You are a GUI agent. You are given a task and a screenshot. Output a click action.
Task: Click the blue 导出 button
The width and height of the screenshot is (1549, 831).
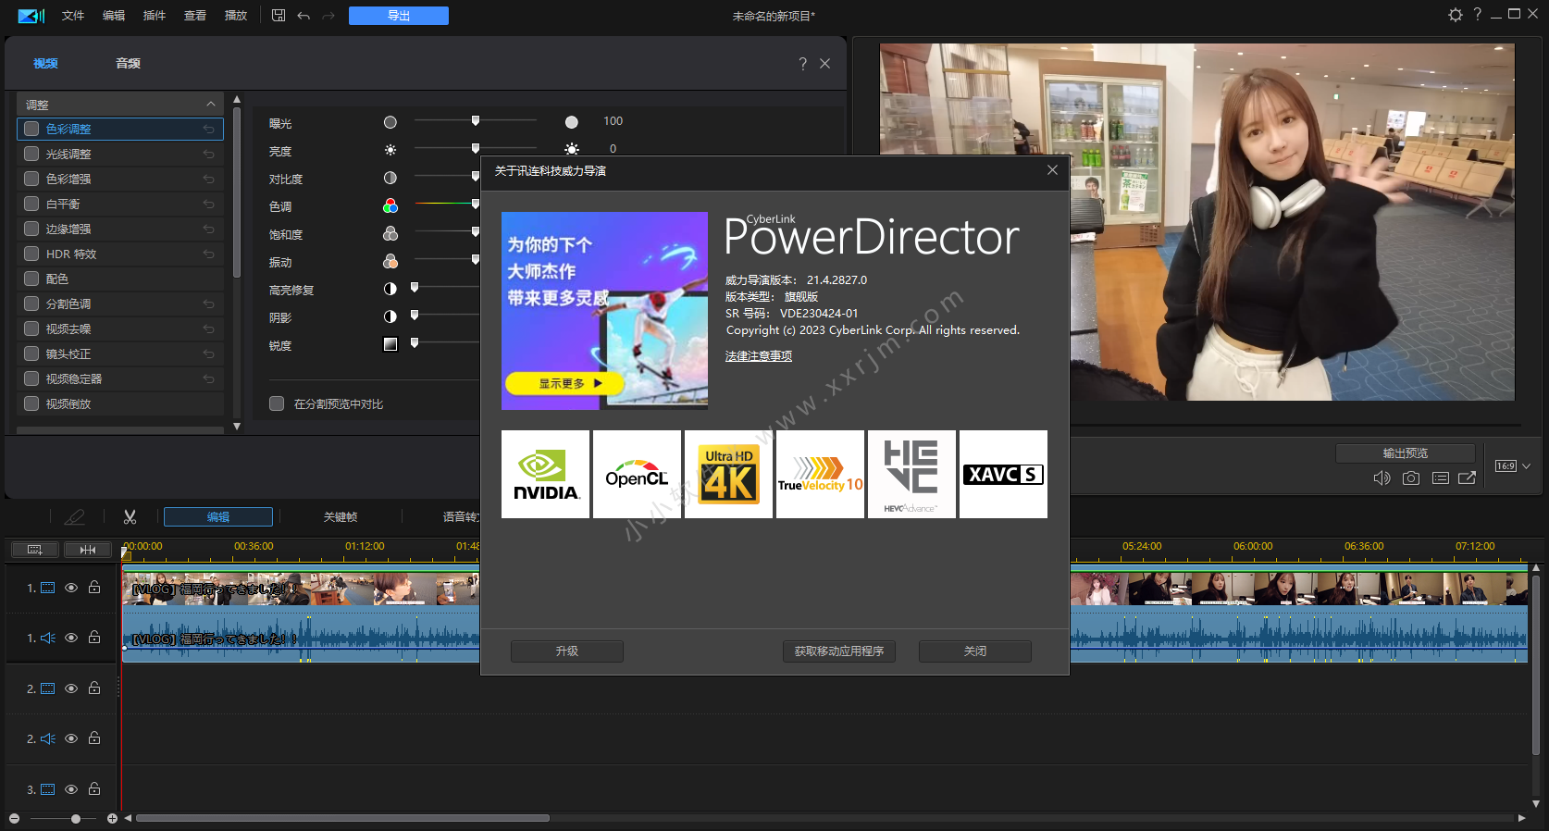coord(399,16)
